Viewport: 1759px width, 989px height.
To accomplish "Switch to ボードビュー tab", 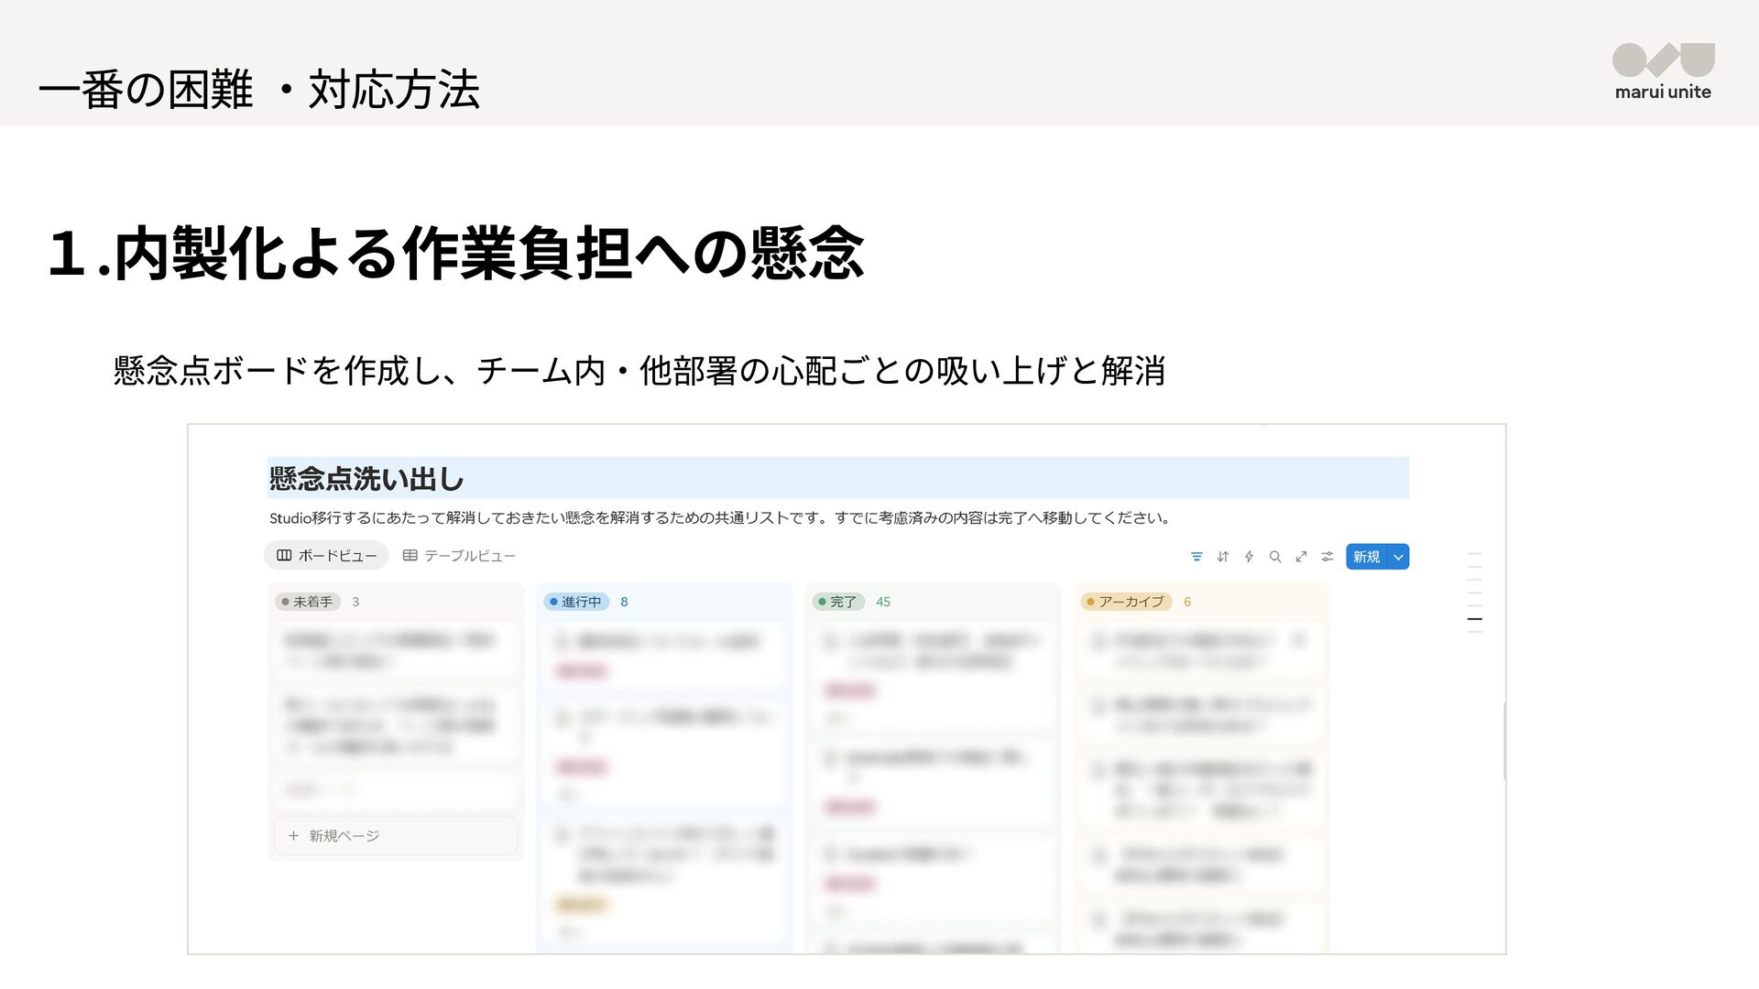I will pyautogui.click(x=327, y=556).
